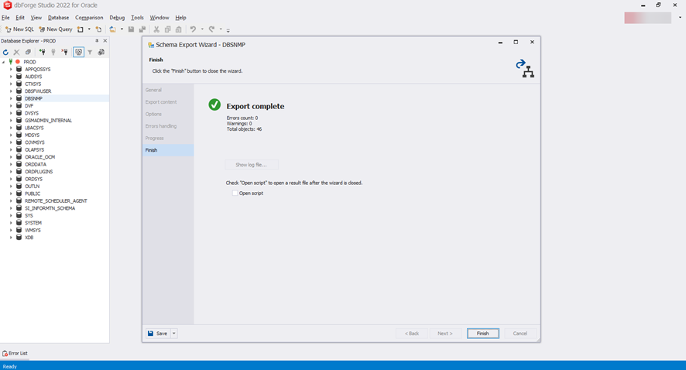Open the Database menu
The width and height of the screenshot is (686, 370).
(x=58, y=18)
